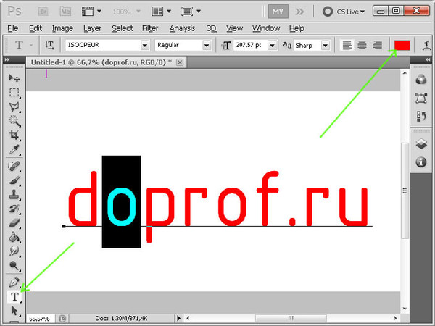
Task: Open the Create Warped Text dialog
Action: [427, 45]
